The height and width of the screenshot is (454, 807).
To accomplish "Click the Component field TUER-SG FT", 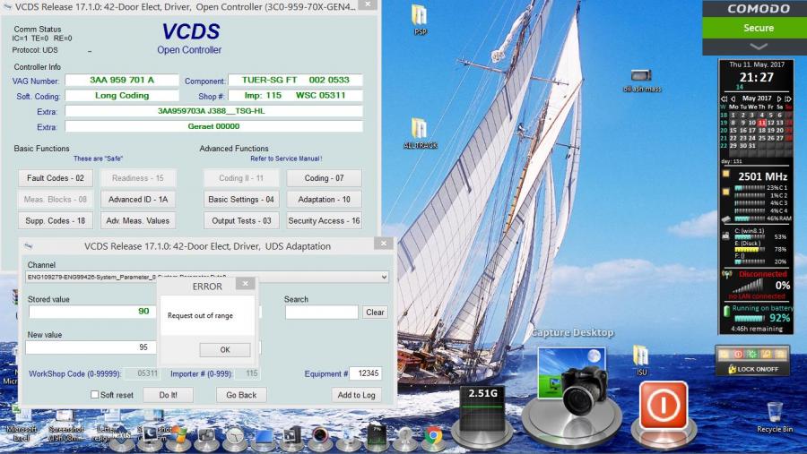I will coord(295,81).
